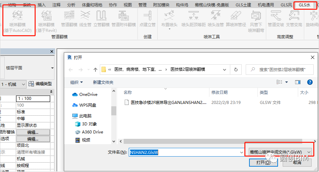The width and height of the screenshot is (319, 172).
Task: Close the properties palette
Action: pos(52,52)
